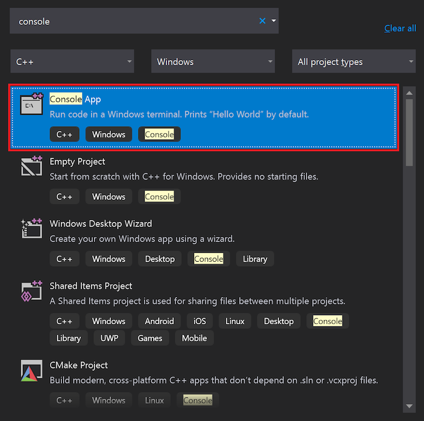Click the C++ tag under Console App

64,134
